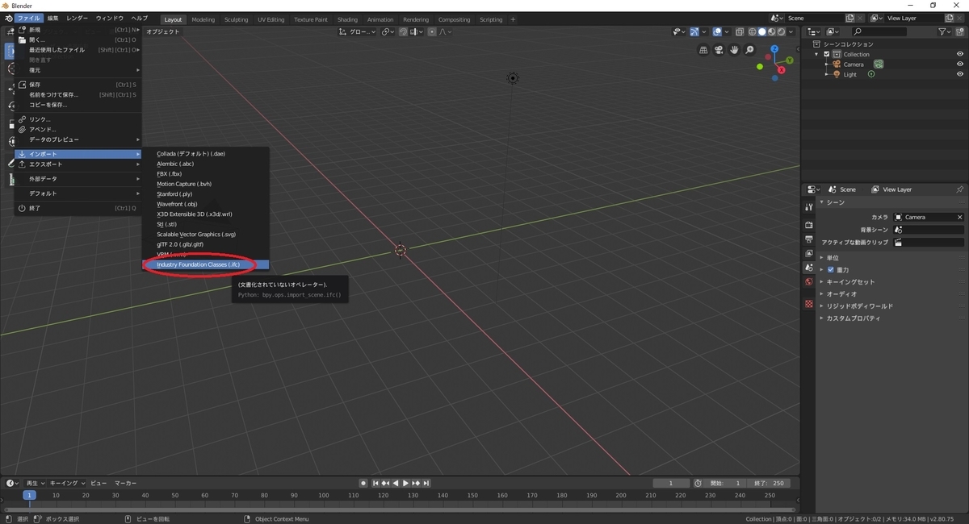Switch to the Sculpting workspace tab

pos(237,19)
